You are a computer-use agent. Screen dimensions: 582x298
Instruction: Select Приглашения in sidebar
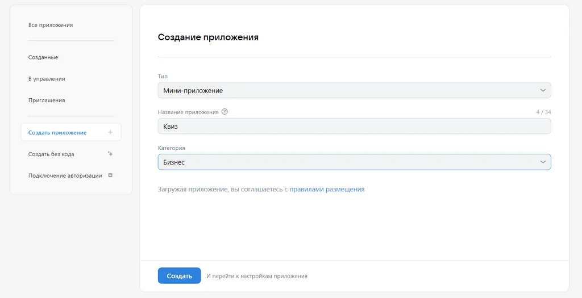[x=47, y=100]
